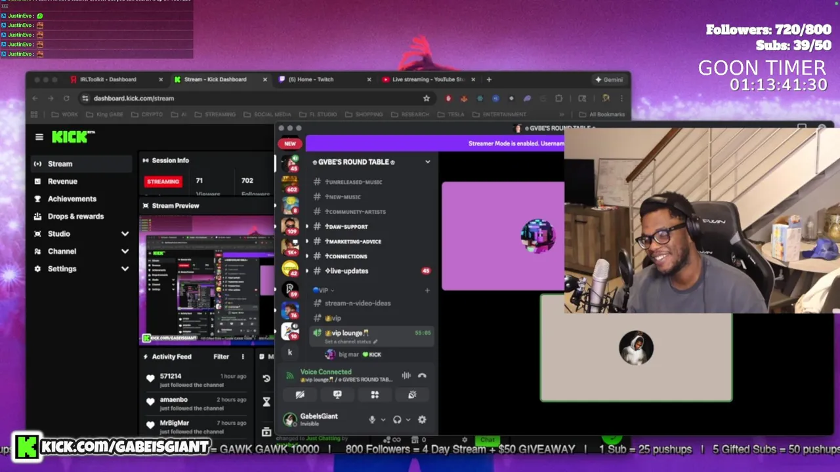Open Gemini in Chrome
Viewport: 840px width, 472px height.
coord(608,79)
